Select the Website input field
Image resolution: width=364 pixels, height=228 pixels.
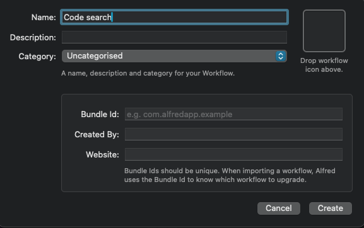click(x=233, y=154)
